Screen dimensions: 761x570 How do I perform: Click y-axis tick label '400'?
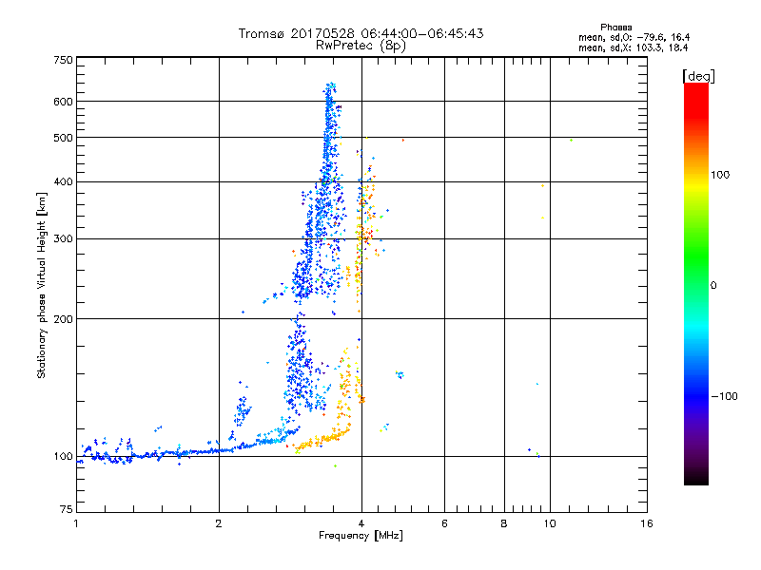click(64, 181)
